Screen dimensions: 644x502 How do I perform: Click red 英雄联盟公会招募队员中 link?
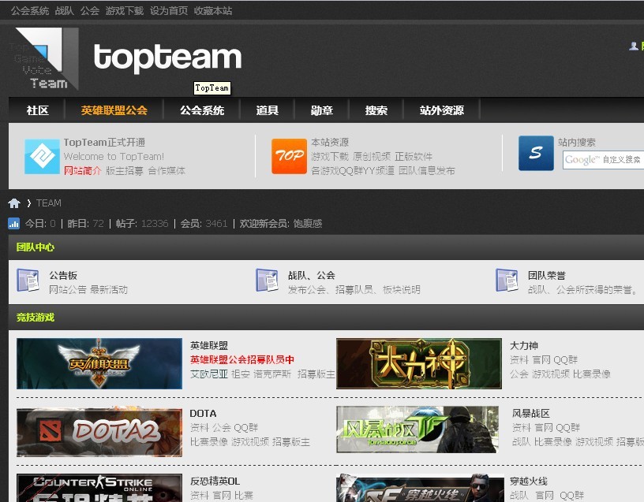click(242, 359)
